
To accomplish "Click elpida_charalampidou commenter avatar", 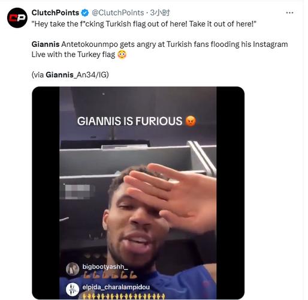I will (73, 289).
